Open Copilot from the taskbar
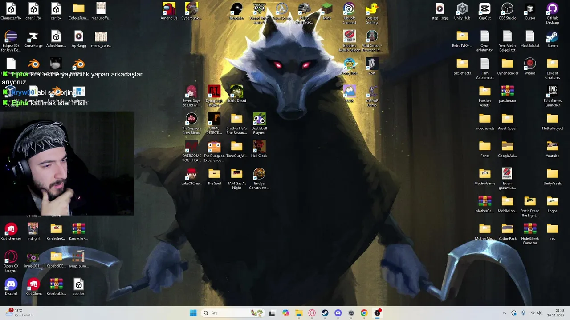The width and height of the screenshot is (570, 320). pyautogui.click(x=285, y=313)
